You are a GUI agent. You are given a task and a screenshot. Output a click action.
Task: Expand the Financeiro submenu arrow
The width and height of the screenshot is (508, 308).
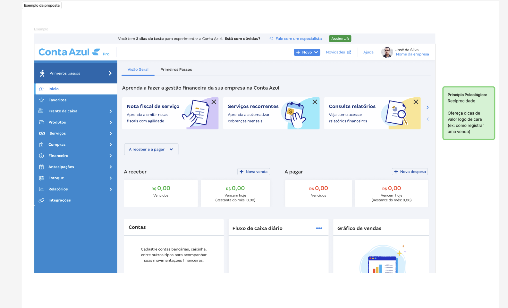tap(111, 156)
